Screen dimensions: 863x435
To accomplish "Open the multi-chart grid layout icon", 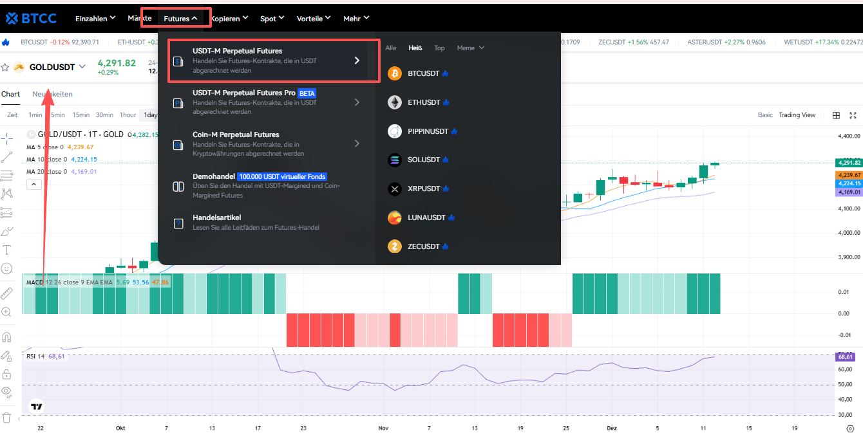I will click(x=836, y=115).
